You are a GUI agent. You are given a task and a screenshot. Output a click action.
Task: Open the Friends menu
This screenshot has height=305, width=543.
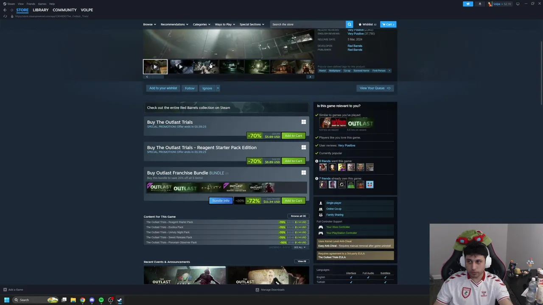coord(31,4)
